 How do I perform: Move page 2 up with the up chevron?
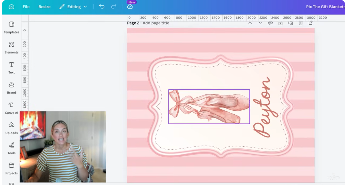click(250, 23)
